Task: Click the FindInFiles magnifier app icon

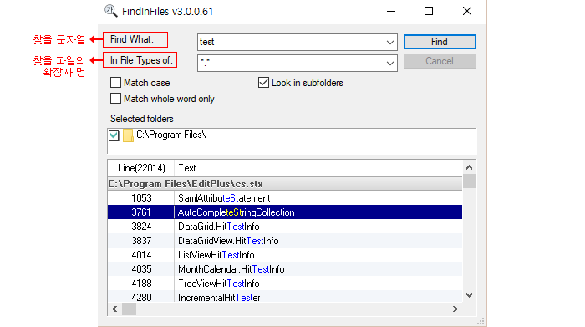Action: [x=111, y=11]
